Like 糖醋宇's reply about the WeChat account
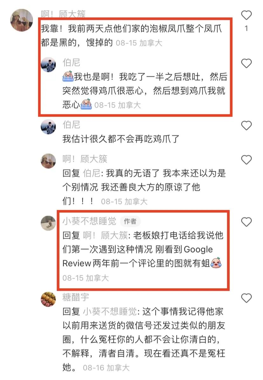Viewport: 263px width, 380px height. pos(246,298)
